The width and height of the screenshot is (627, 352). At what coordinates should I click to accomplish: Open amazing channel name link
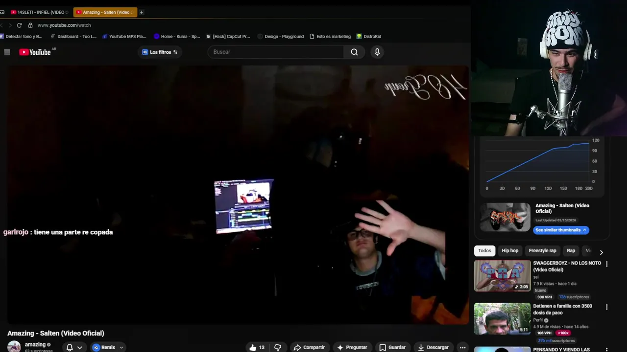coord(35,345)
